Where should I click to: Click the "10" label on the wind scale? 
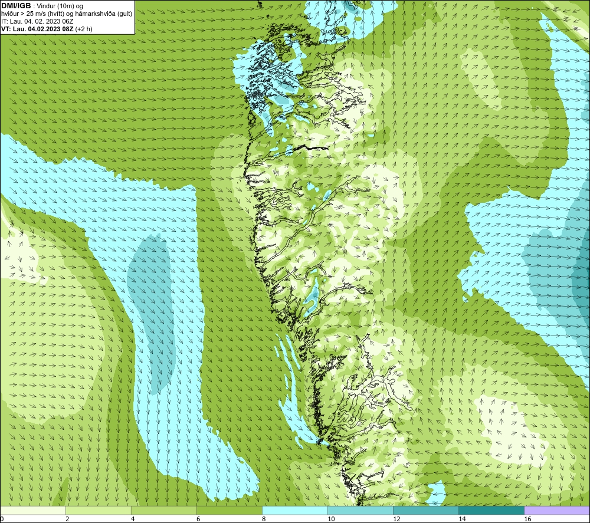[331, 519]
